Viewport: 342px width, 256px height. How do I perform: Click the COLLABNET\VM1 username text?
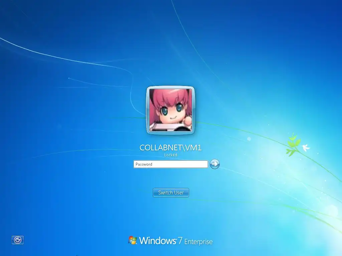pyautogui.click(x=171, y=148)
